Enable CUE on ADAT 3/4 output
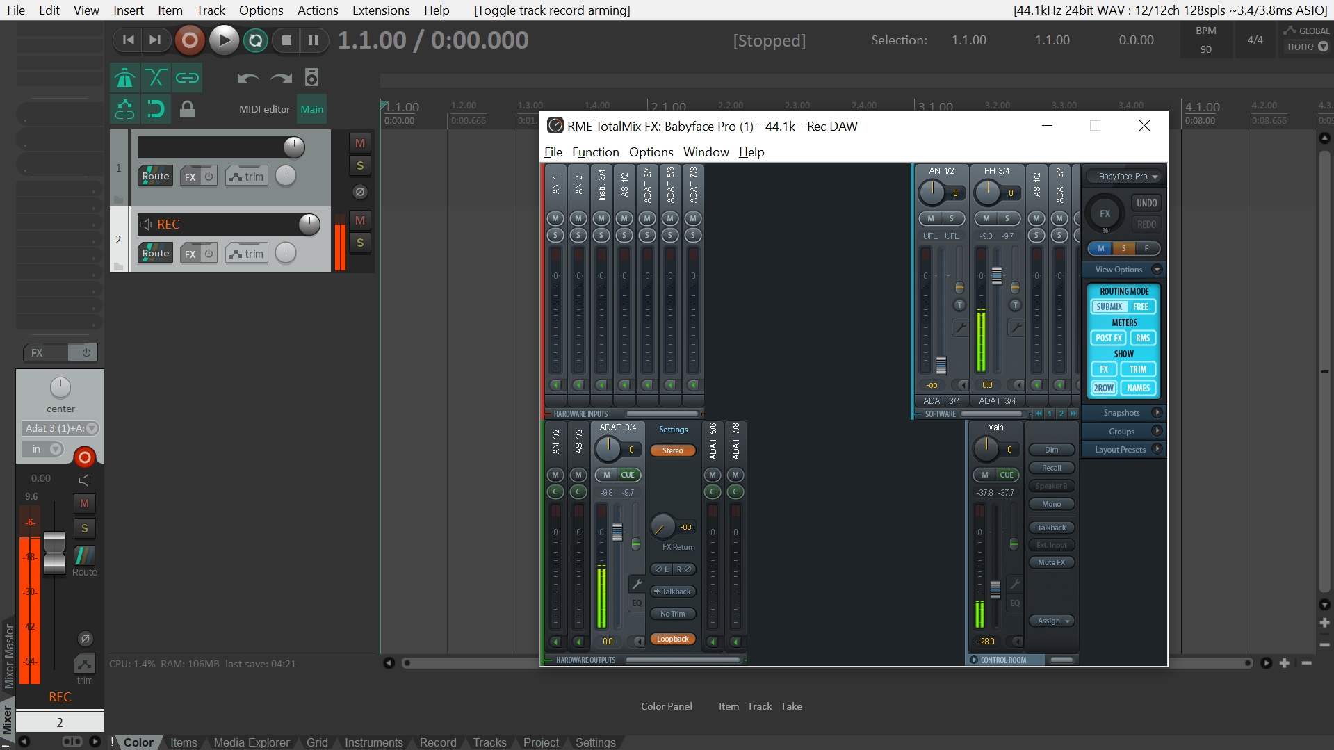The height and width of the screenshot is (750, 1334). point(628,475)
